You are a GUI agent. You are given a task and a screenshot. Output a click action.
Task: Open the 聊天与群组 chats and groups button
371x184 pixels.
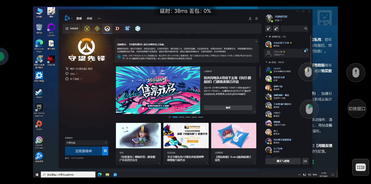(283, 161)
